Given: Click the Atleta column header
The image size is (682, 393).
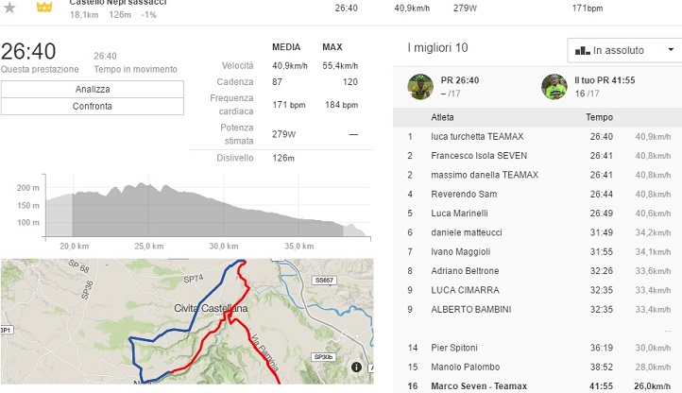Looking at the screenshot, I should [442, 118].
